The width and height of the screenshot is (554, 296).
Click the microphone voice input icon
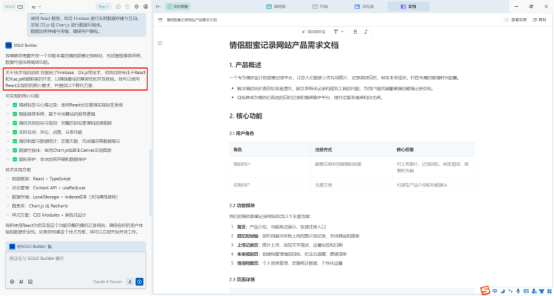coord(129,281)
